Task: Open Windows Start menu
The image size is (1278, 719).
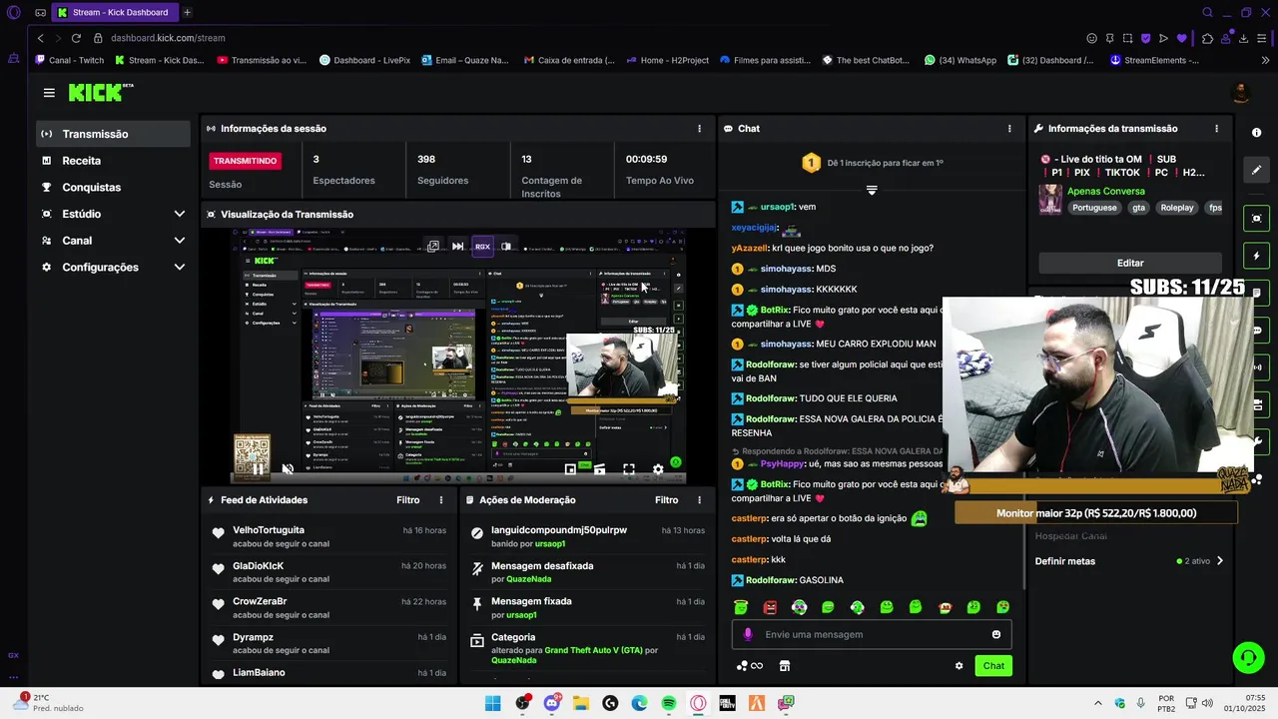Action: pyautogui.click(x=492, y=703)
